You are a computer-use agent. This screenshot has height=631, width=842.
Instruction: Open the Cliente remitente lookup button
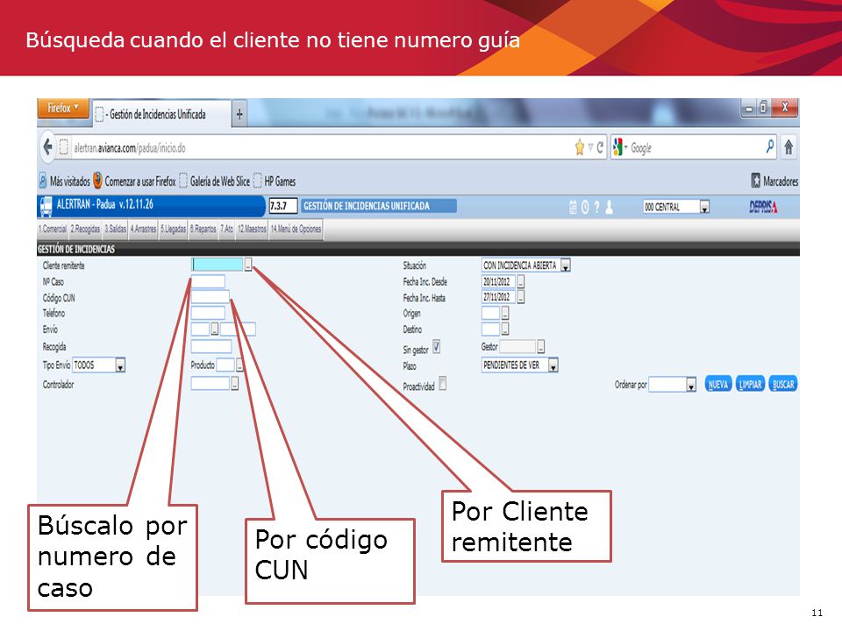point(248,265)
